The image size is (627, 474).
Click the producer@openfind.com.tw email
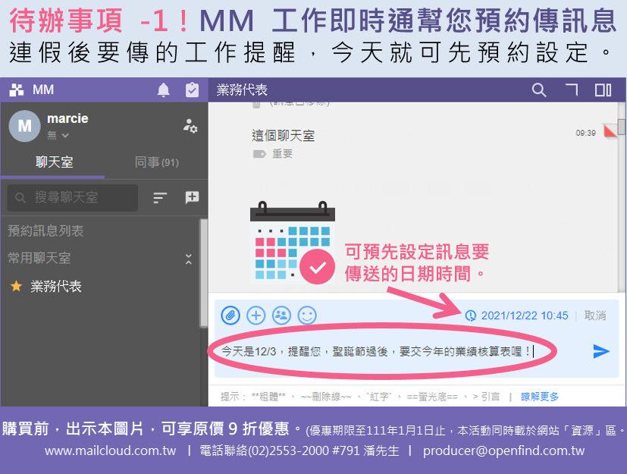coord(504,450)
